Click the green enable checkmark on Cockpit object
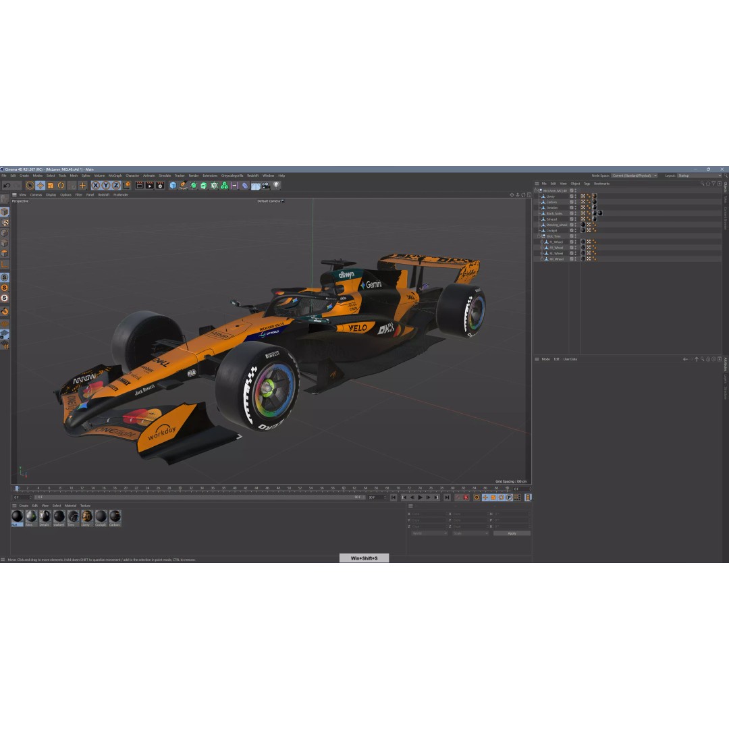Viewport: 729px width, 729px height. pos(571,230)
